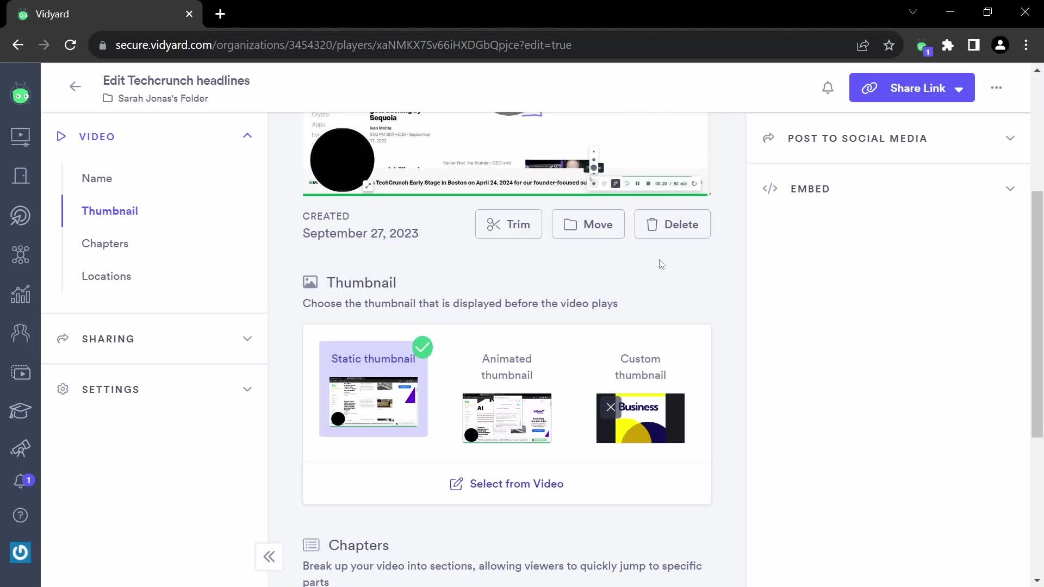Open the integrations hub sidebar icon
This screenshot has width=1044, height=587.
click(20, 255)
